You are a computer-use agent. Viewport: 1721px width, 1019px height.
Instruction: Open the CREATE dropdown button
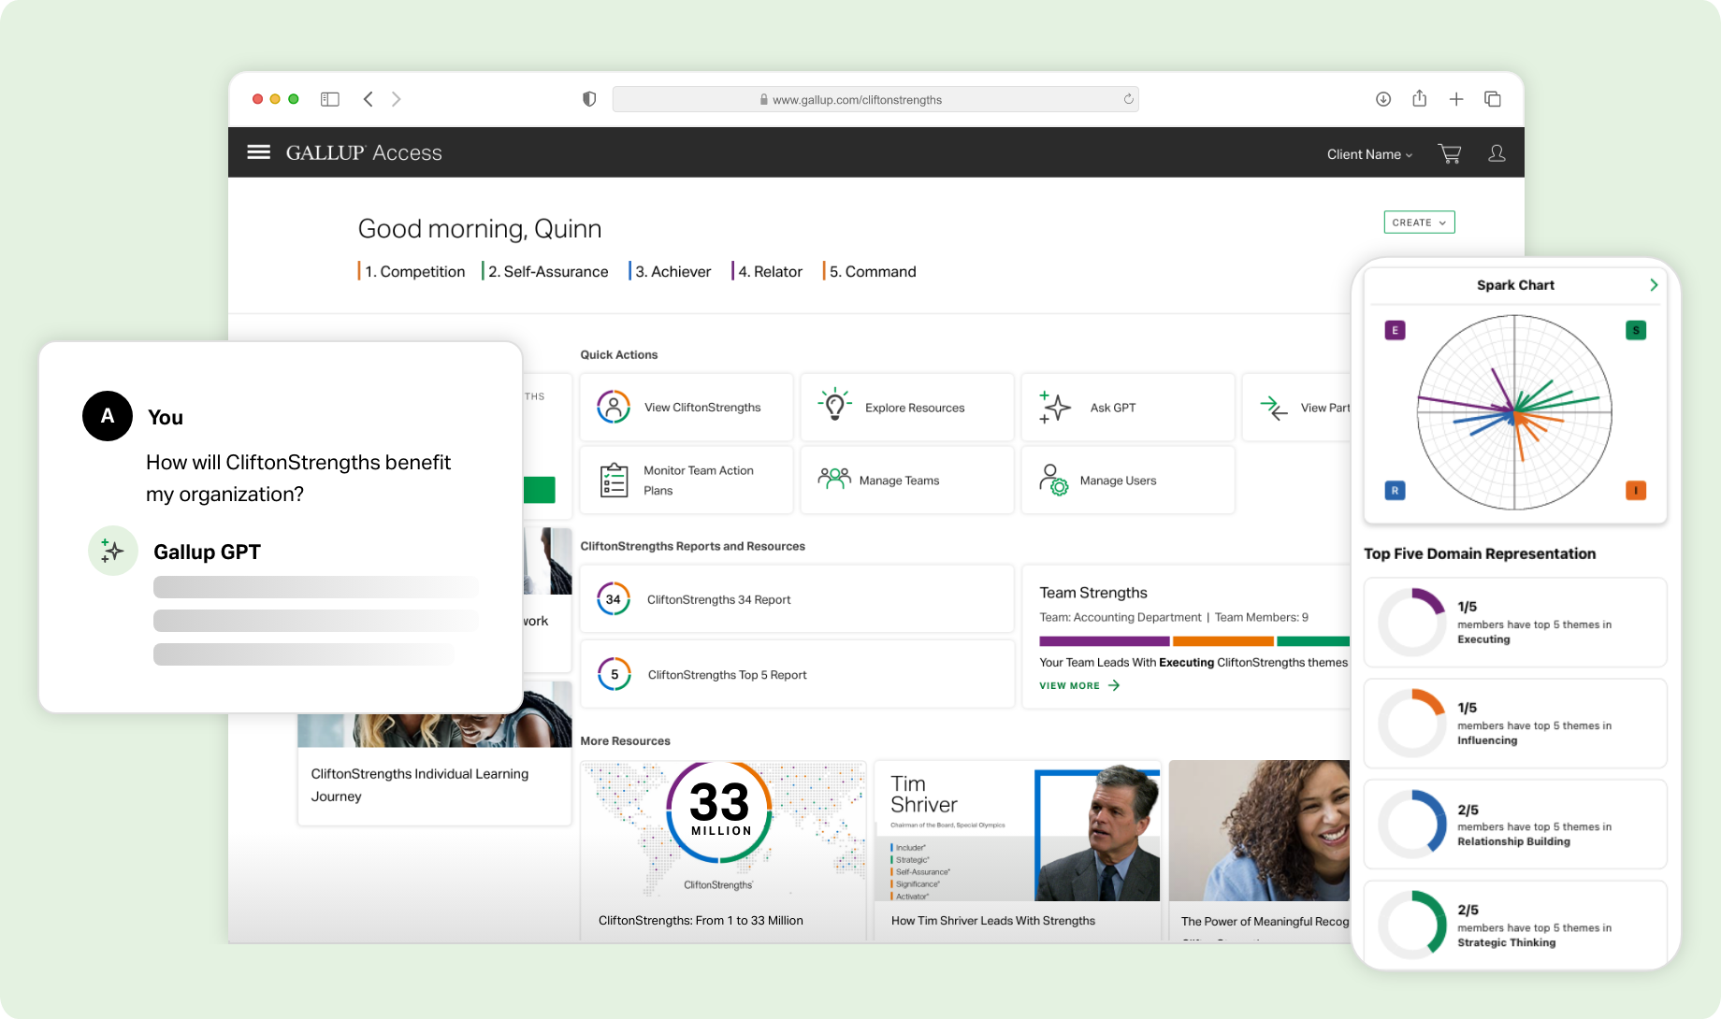(x=1419, y=222)
